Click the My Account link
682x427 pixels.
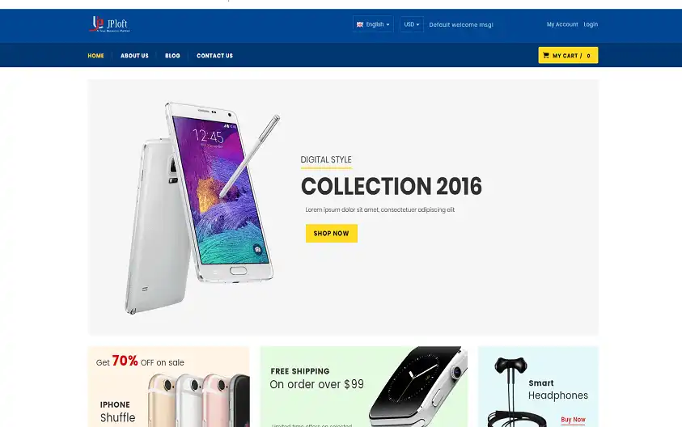562,24
